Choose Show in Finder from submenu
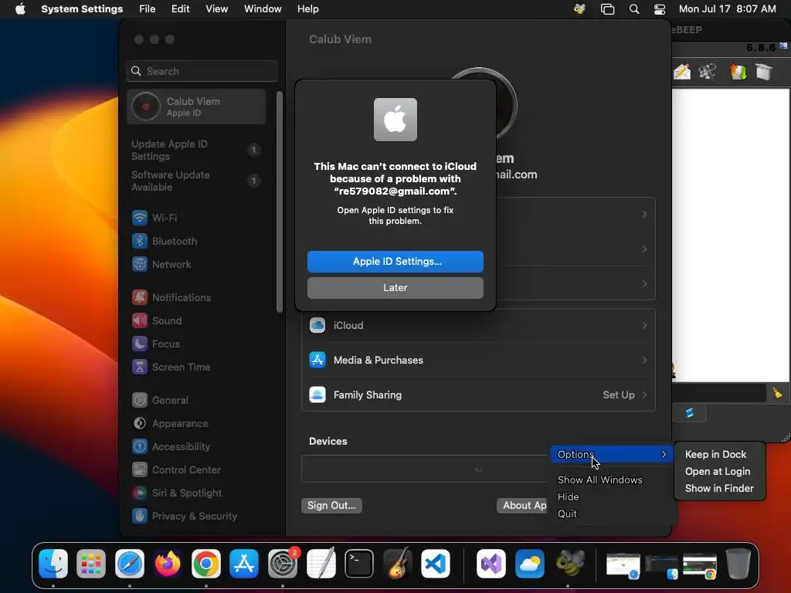This screenshot has height=593, width=791. point(719,488)
